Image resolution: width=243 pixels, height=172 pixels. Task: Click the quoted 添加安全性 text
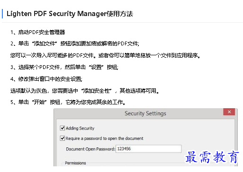coord(96,91)
